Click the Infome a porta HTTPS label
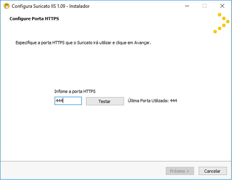Viewport: 232px width, 180px height. pyautogui.click(x=75, y=92)
